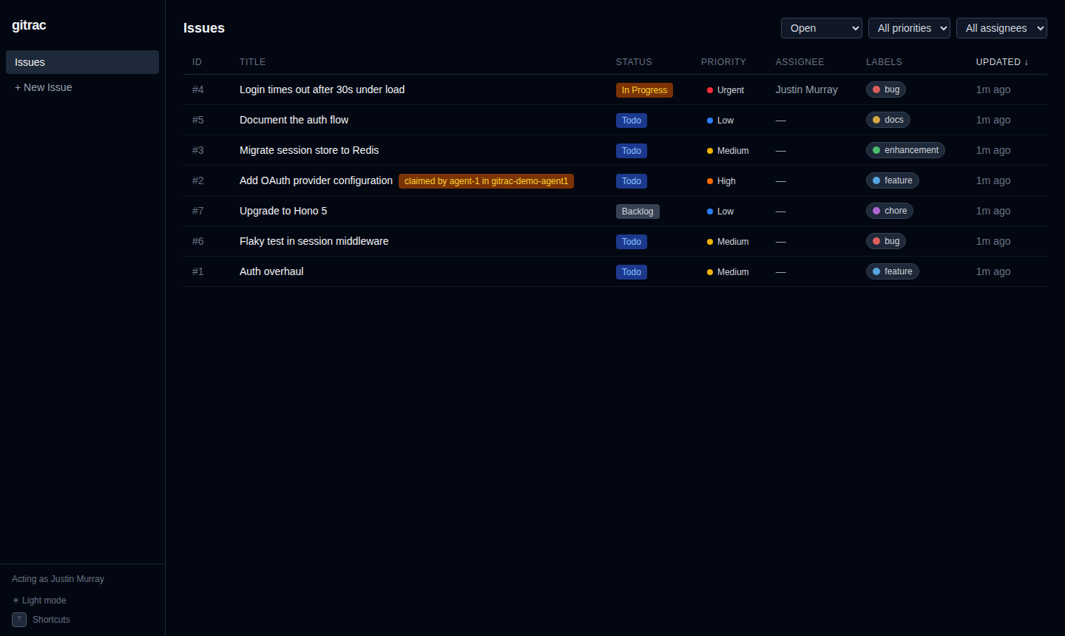
Task: Open issue Migrate session store to Redis
Action: click(309, 150)
